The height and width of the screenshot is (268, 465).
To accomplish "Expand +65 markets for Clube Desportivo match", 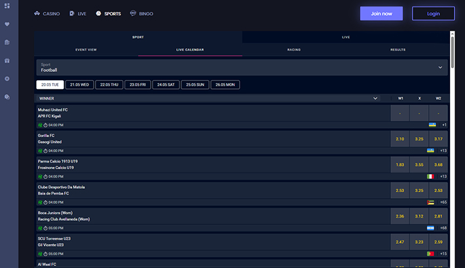I will pyautogui.click(x=443, y=202).
